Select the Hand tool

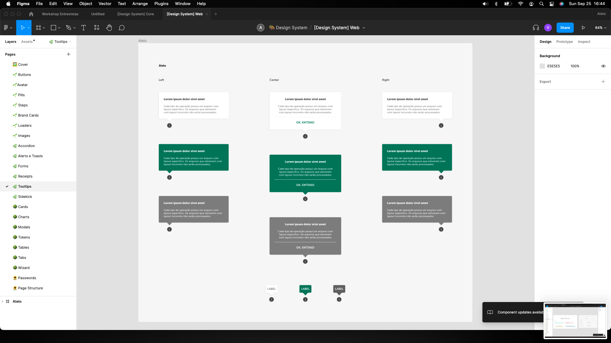click(x=109, y=28)
